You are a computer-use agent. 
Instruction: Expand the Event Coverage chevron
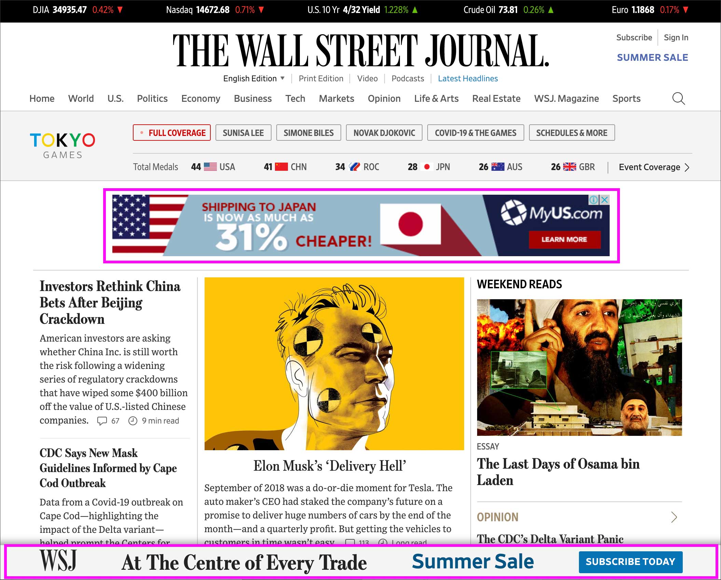687,167
